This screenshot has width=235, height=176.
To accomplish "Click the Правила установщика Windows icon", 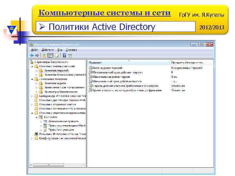I will point(45,126).
